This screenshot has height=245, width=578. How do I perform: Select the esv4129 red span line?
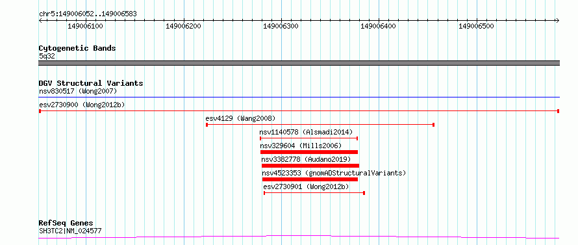(320, 125)
